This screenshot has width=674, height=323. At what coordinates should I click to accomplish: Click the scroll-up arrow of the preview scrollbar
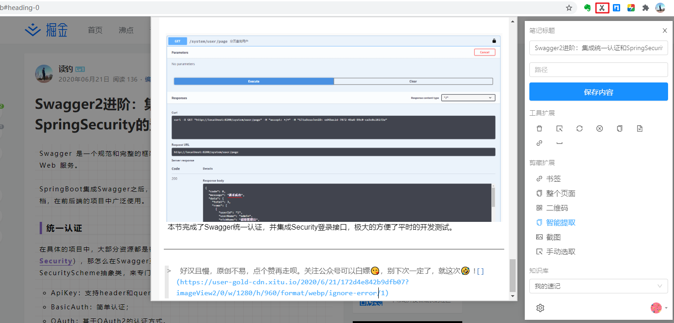click(513, 21)
